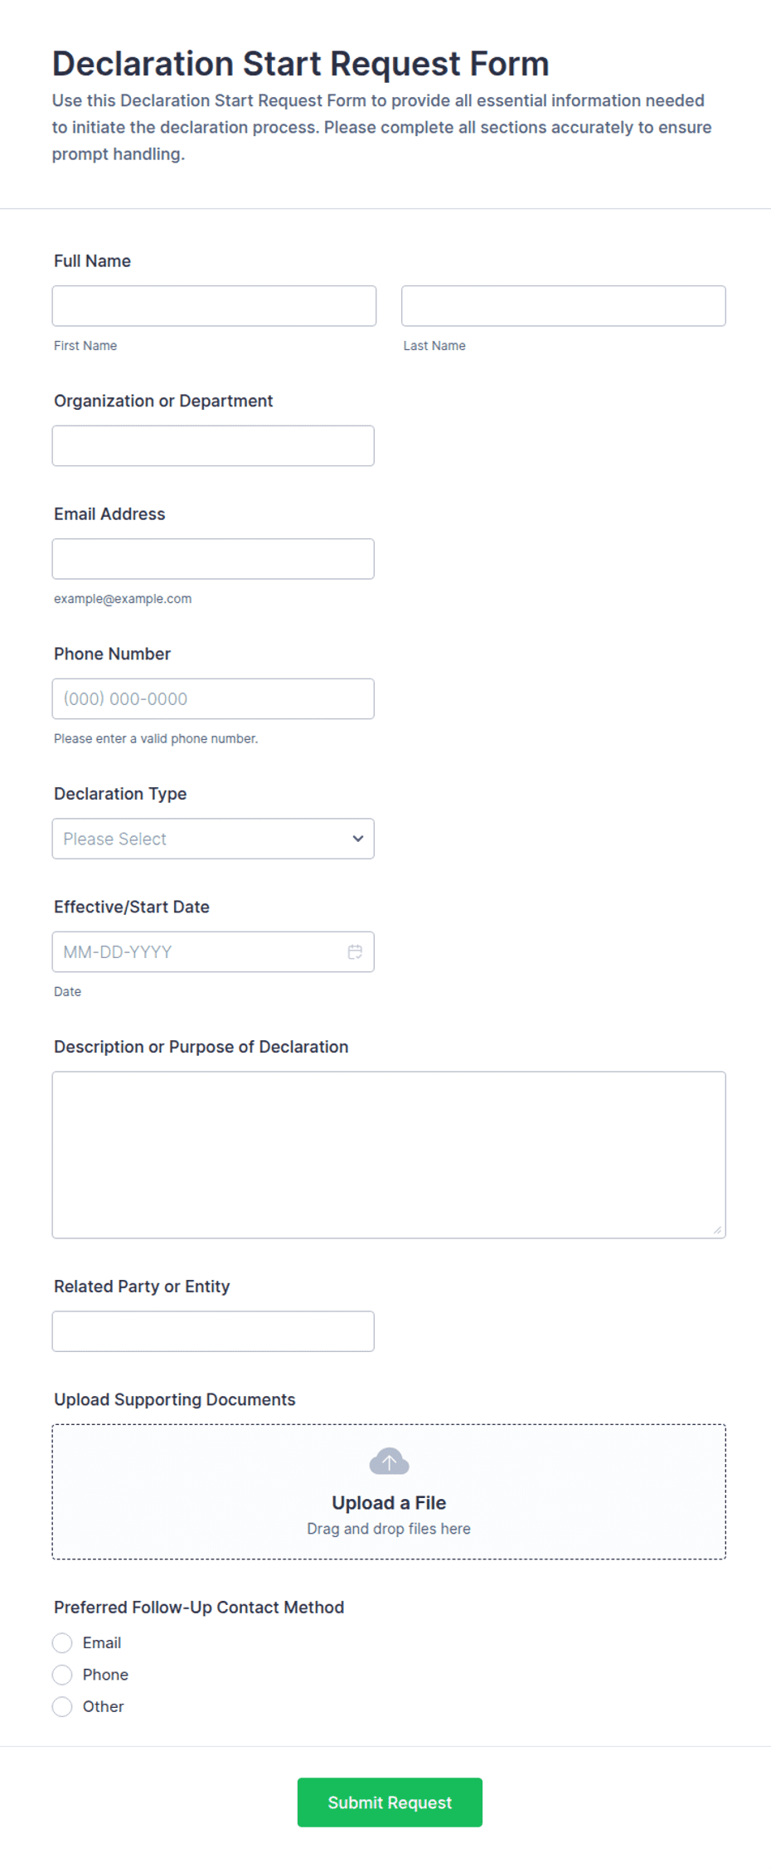The image size is (771, 1868).
Task: Grab the textarea resize handle corner
Action: [717, 1230]
